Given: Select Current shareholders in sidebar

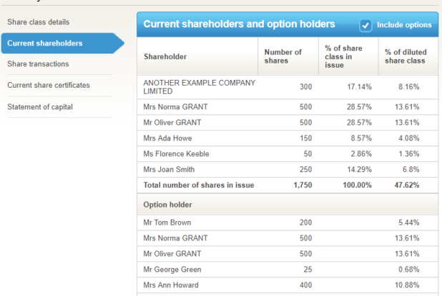Looking at the screenshot, I should click(x=44, y=44).
